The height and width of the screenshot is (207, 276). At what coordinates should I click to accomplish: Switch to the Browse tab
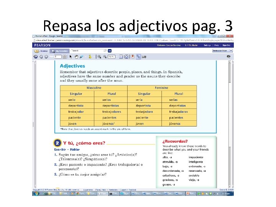[x=41, y=51]
